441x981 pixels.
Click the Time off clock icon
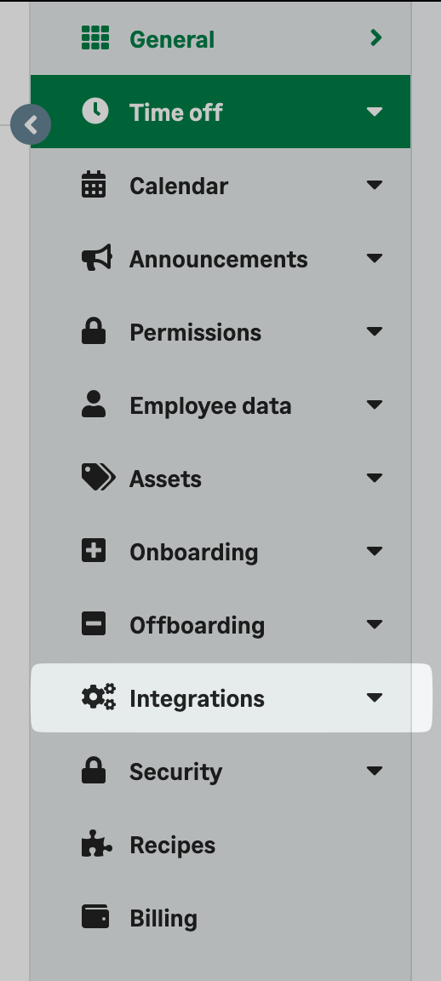pyautogui.click(x=95, y=112)
